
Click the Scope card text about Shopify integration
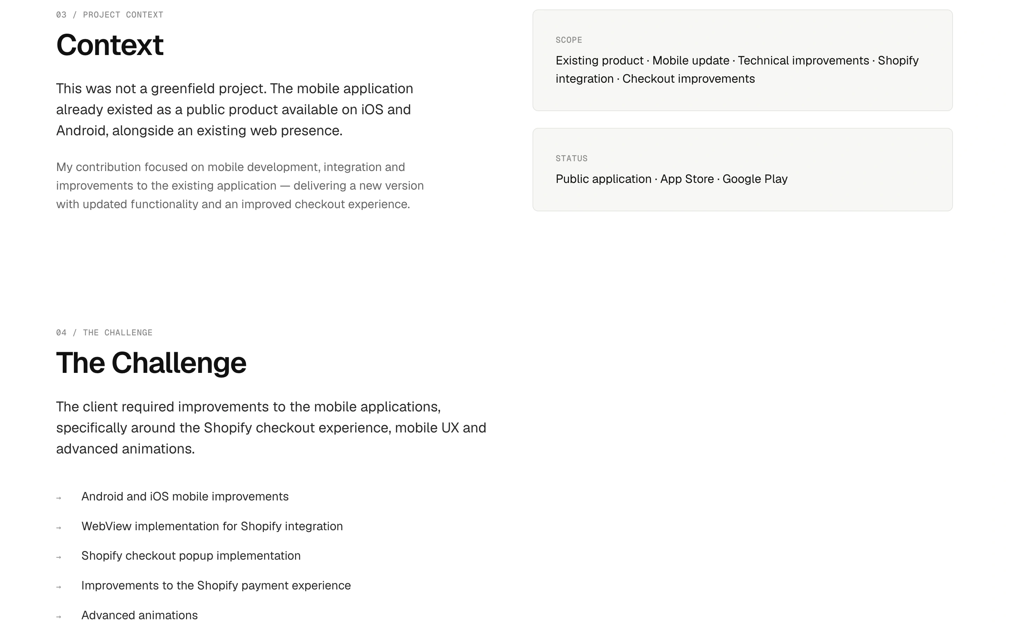coord(737,69)
